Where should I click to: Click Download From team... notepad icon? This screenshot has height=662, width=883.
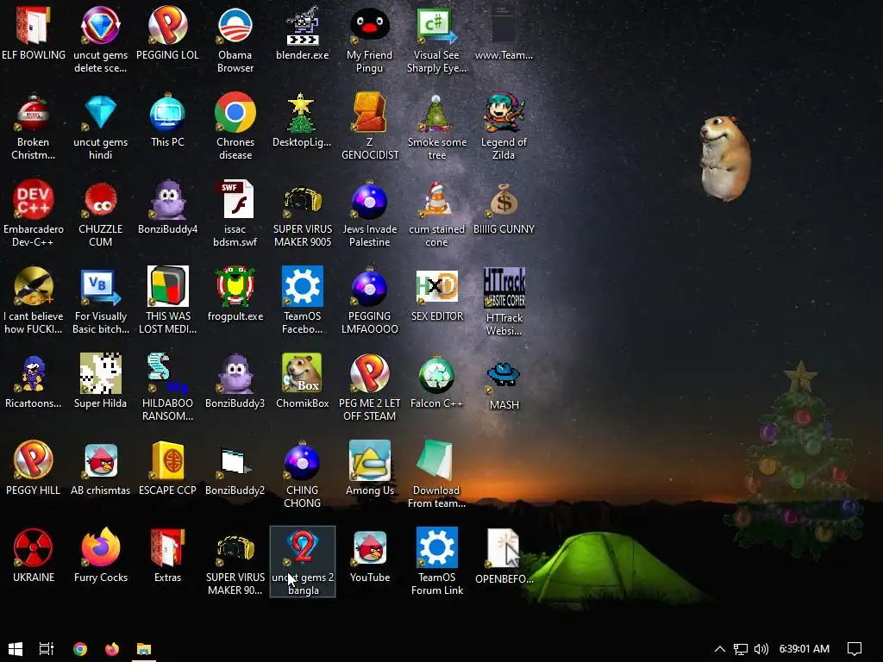coord(436,460)
